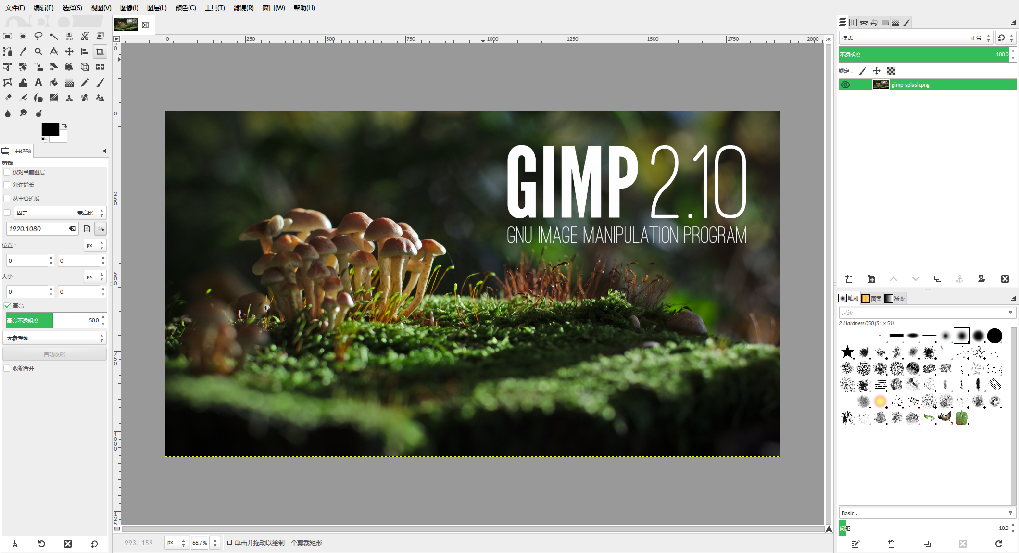Uncheck the 高亮 checkbox

7,306
